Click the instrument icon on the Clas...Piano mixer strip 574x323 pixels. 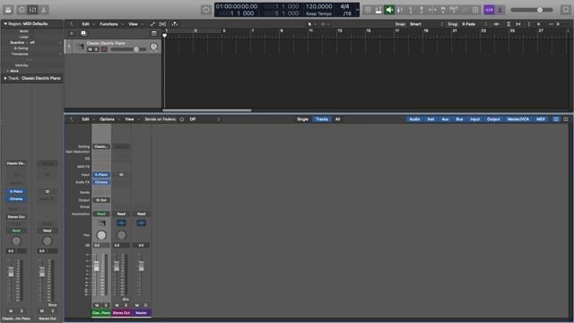point(101,223)
